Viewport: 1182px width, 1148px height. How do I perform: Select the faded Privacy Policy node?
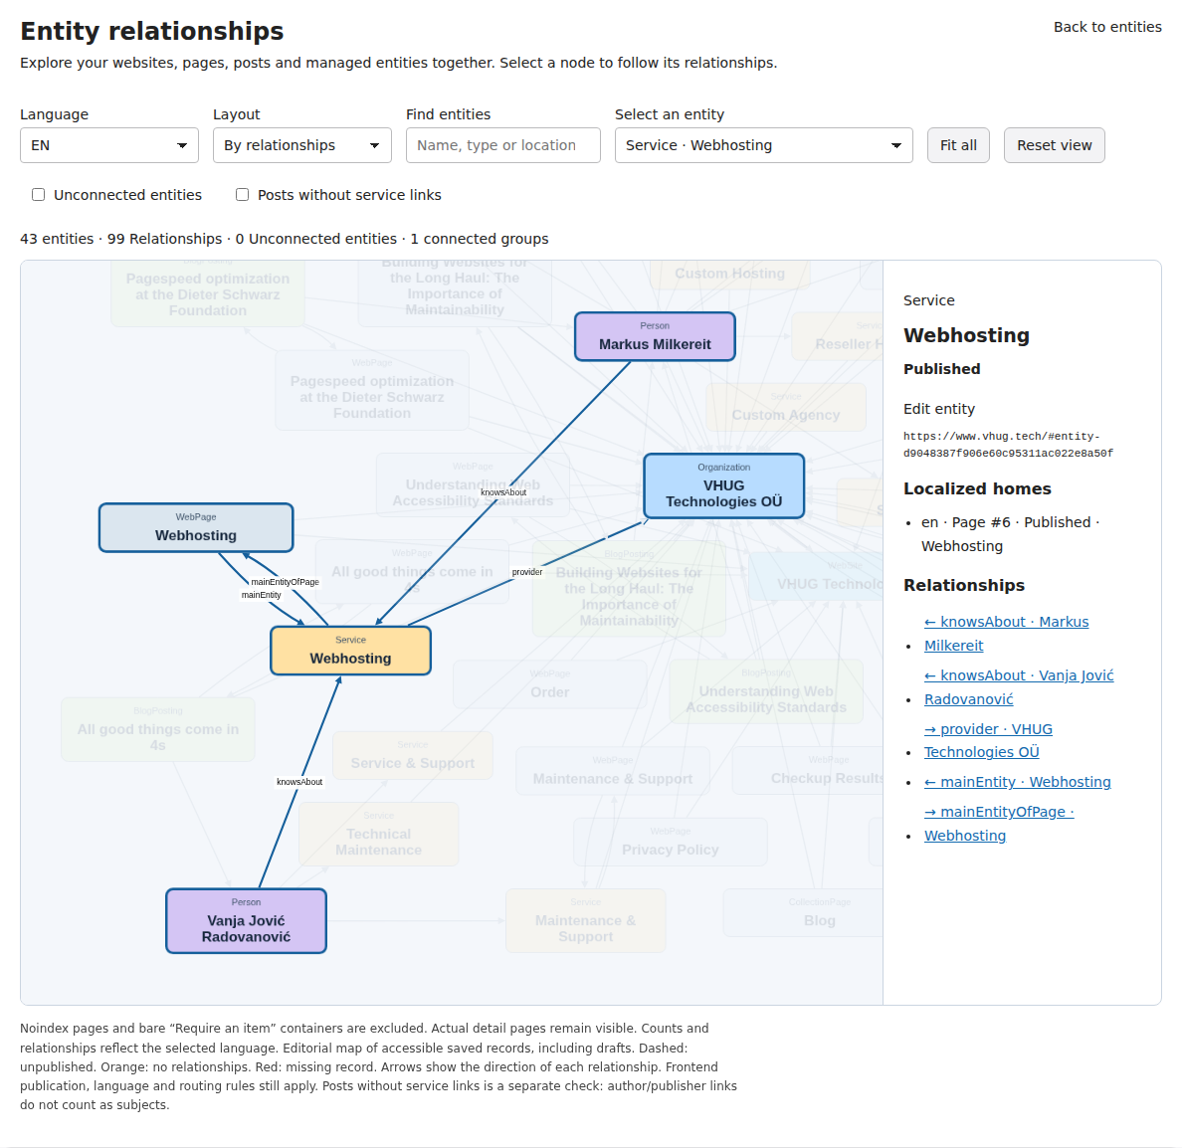pyautogui.click(x=671, y=842)
